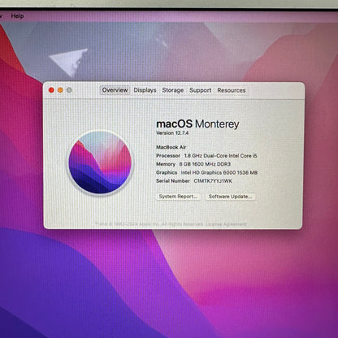Image resolution: width=338 pixels, height=338 pixels.
Task: Open System Report
Action: coord(178,197)
